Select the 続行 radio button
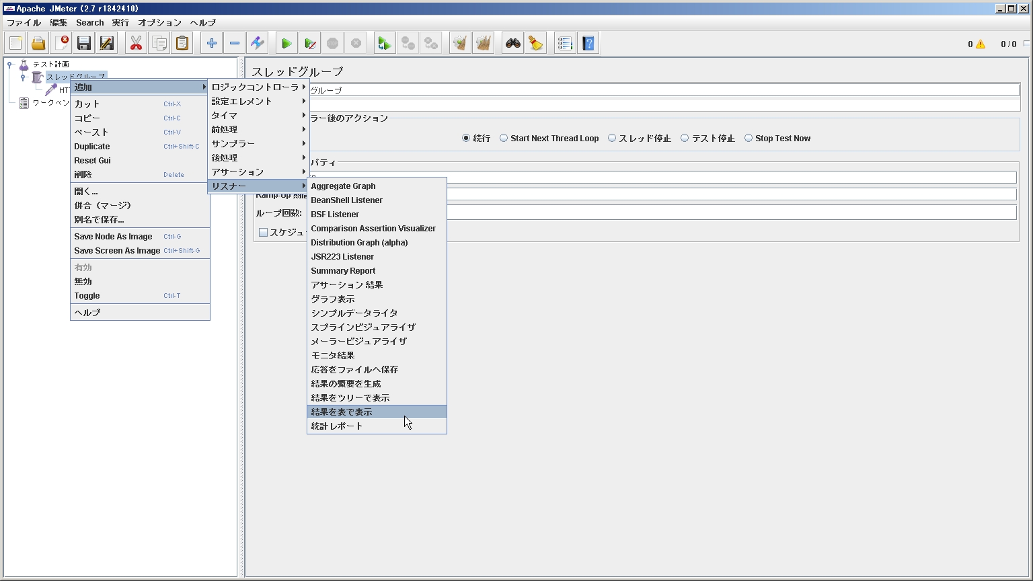 (466, 139)
